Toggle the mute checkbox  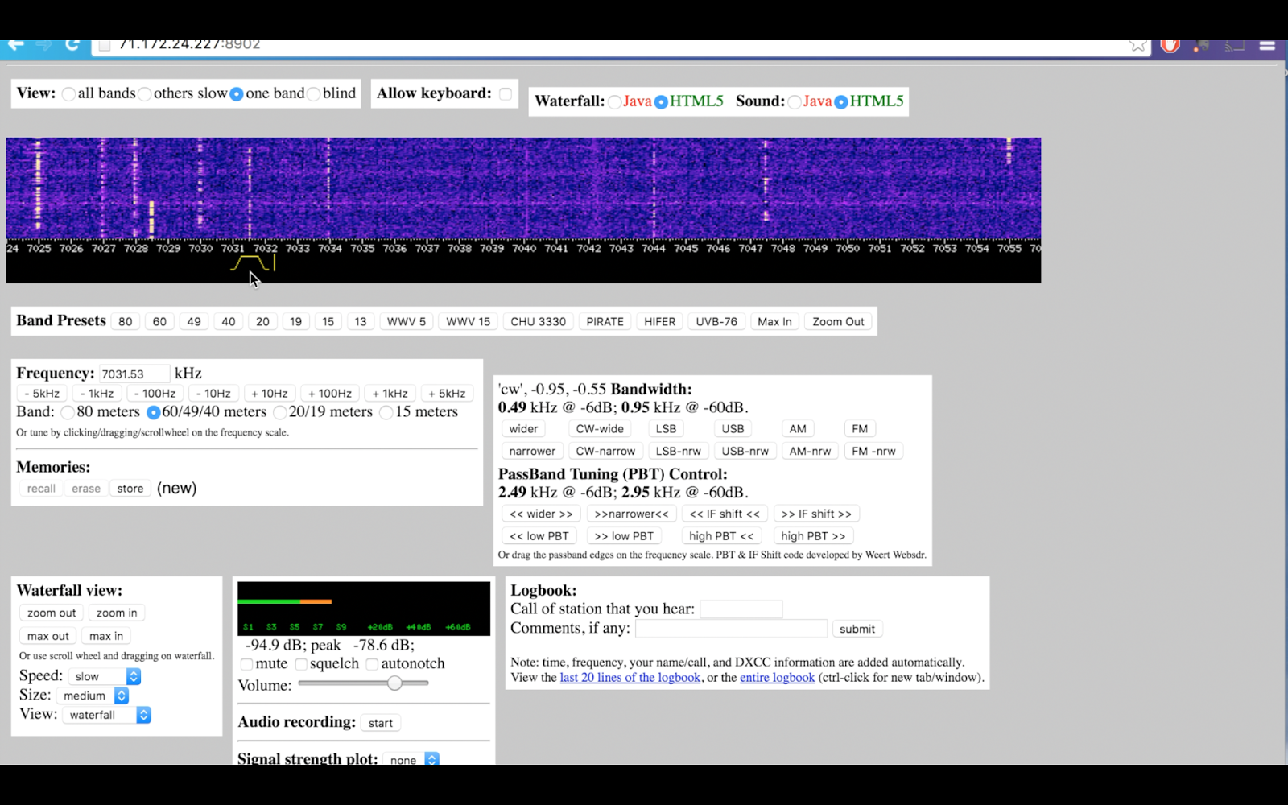pyautogui.click(x=247, y=664)
